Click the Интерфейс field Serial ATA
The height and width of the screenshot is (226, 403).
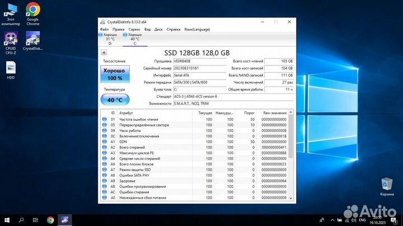coord(199,76)
